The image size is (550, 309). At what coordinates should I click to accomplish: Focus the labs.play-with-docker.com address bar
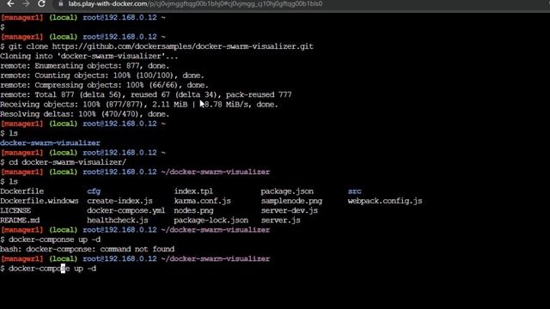[195, 3]
